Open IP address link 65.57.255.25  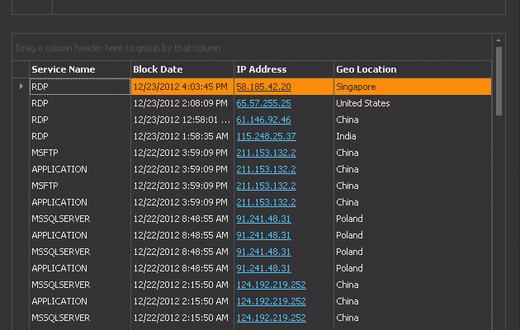263,103
